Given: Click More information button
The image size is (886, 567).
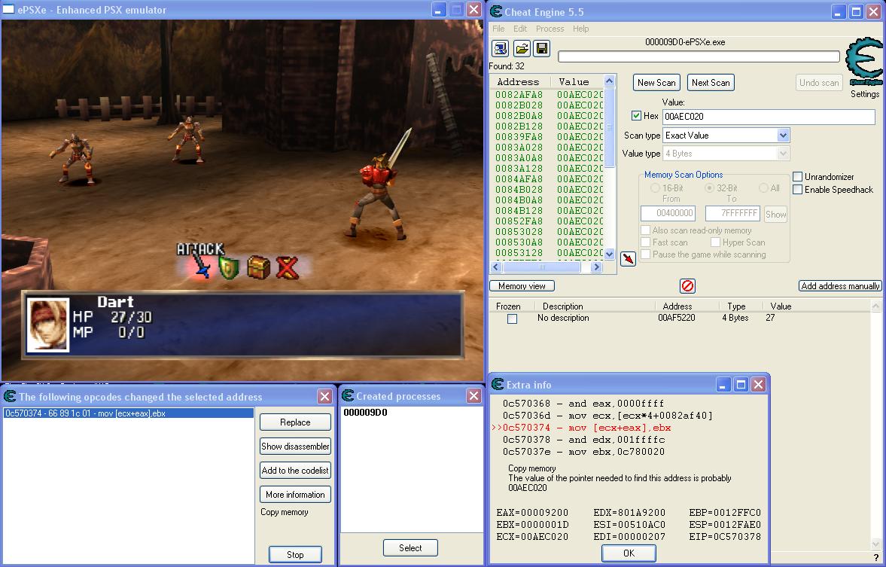Looking at the screenshot, I should pyautogui.click(x=295, y=495).
